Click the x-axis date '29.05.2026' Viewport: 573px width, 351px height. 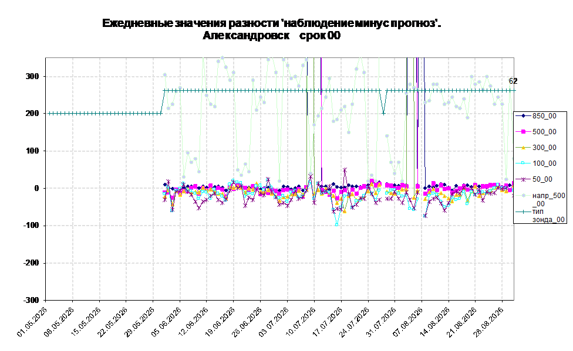[x=140, y=322]
